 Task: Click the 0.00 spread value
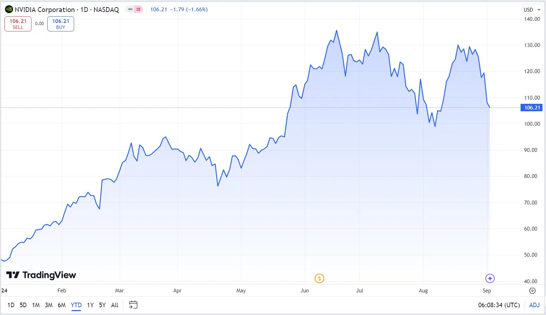point(40,24)
